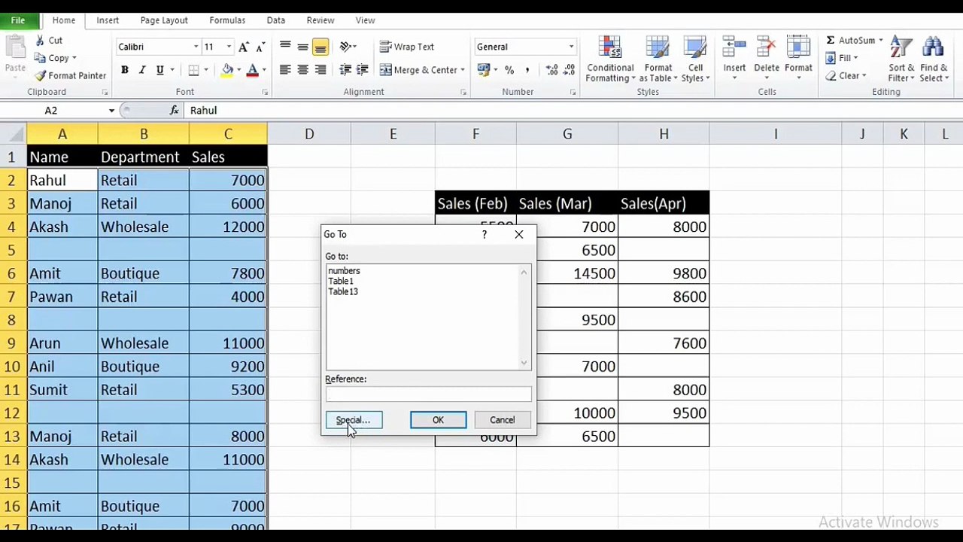Apply red font color
Image resolution: width=963 pixels, height=542 pixels.
click(x=253, y=70)
